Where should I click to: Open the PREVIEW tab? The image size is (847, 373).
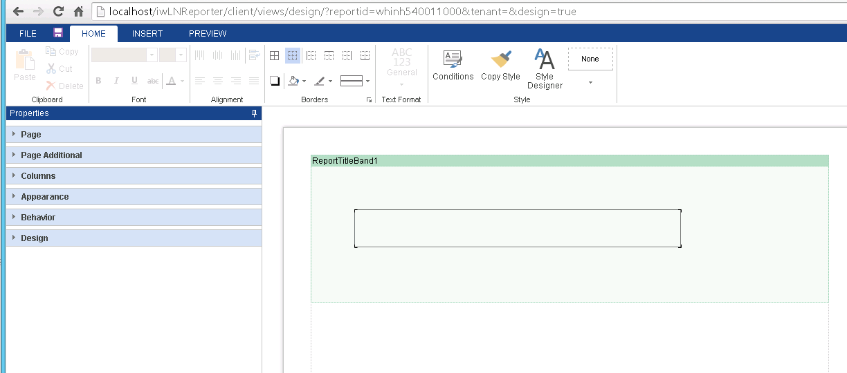click(208, 34)
